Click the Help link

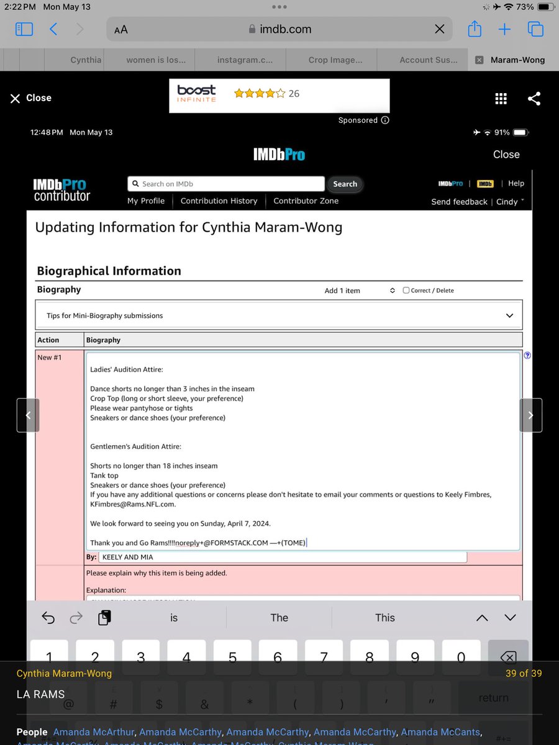pyautogui.click(x=516, y=183)
